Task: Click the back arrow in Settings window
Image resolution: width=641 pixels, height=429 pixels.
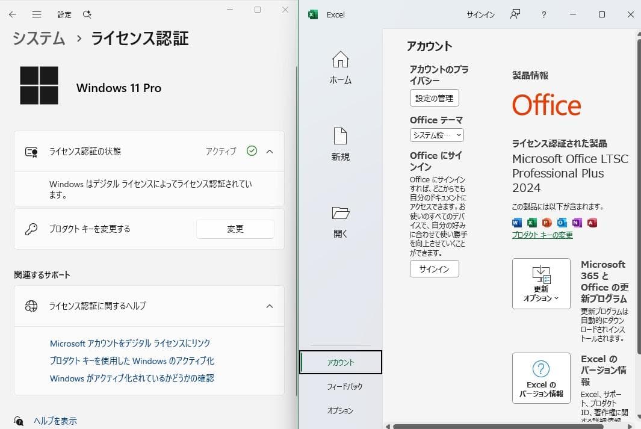Action: click(12, 14)
